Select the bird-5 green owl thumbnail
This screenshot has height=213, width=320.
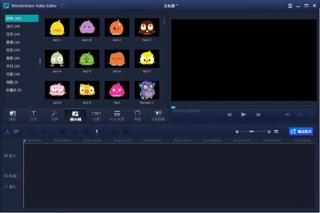(87, 59)
